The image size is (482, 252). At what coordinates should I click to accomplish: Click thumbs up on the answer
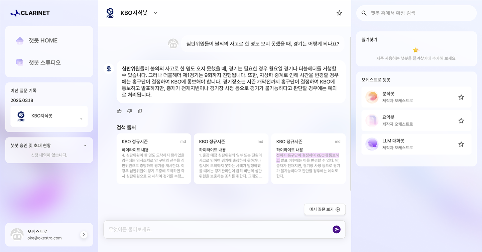pos(119,111)
